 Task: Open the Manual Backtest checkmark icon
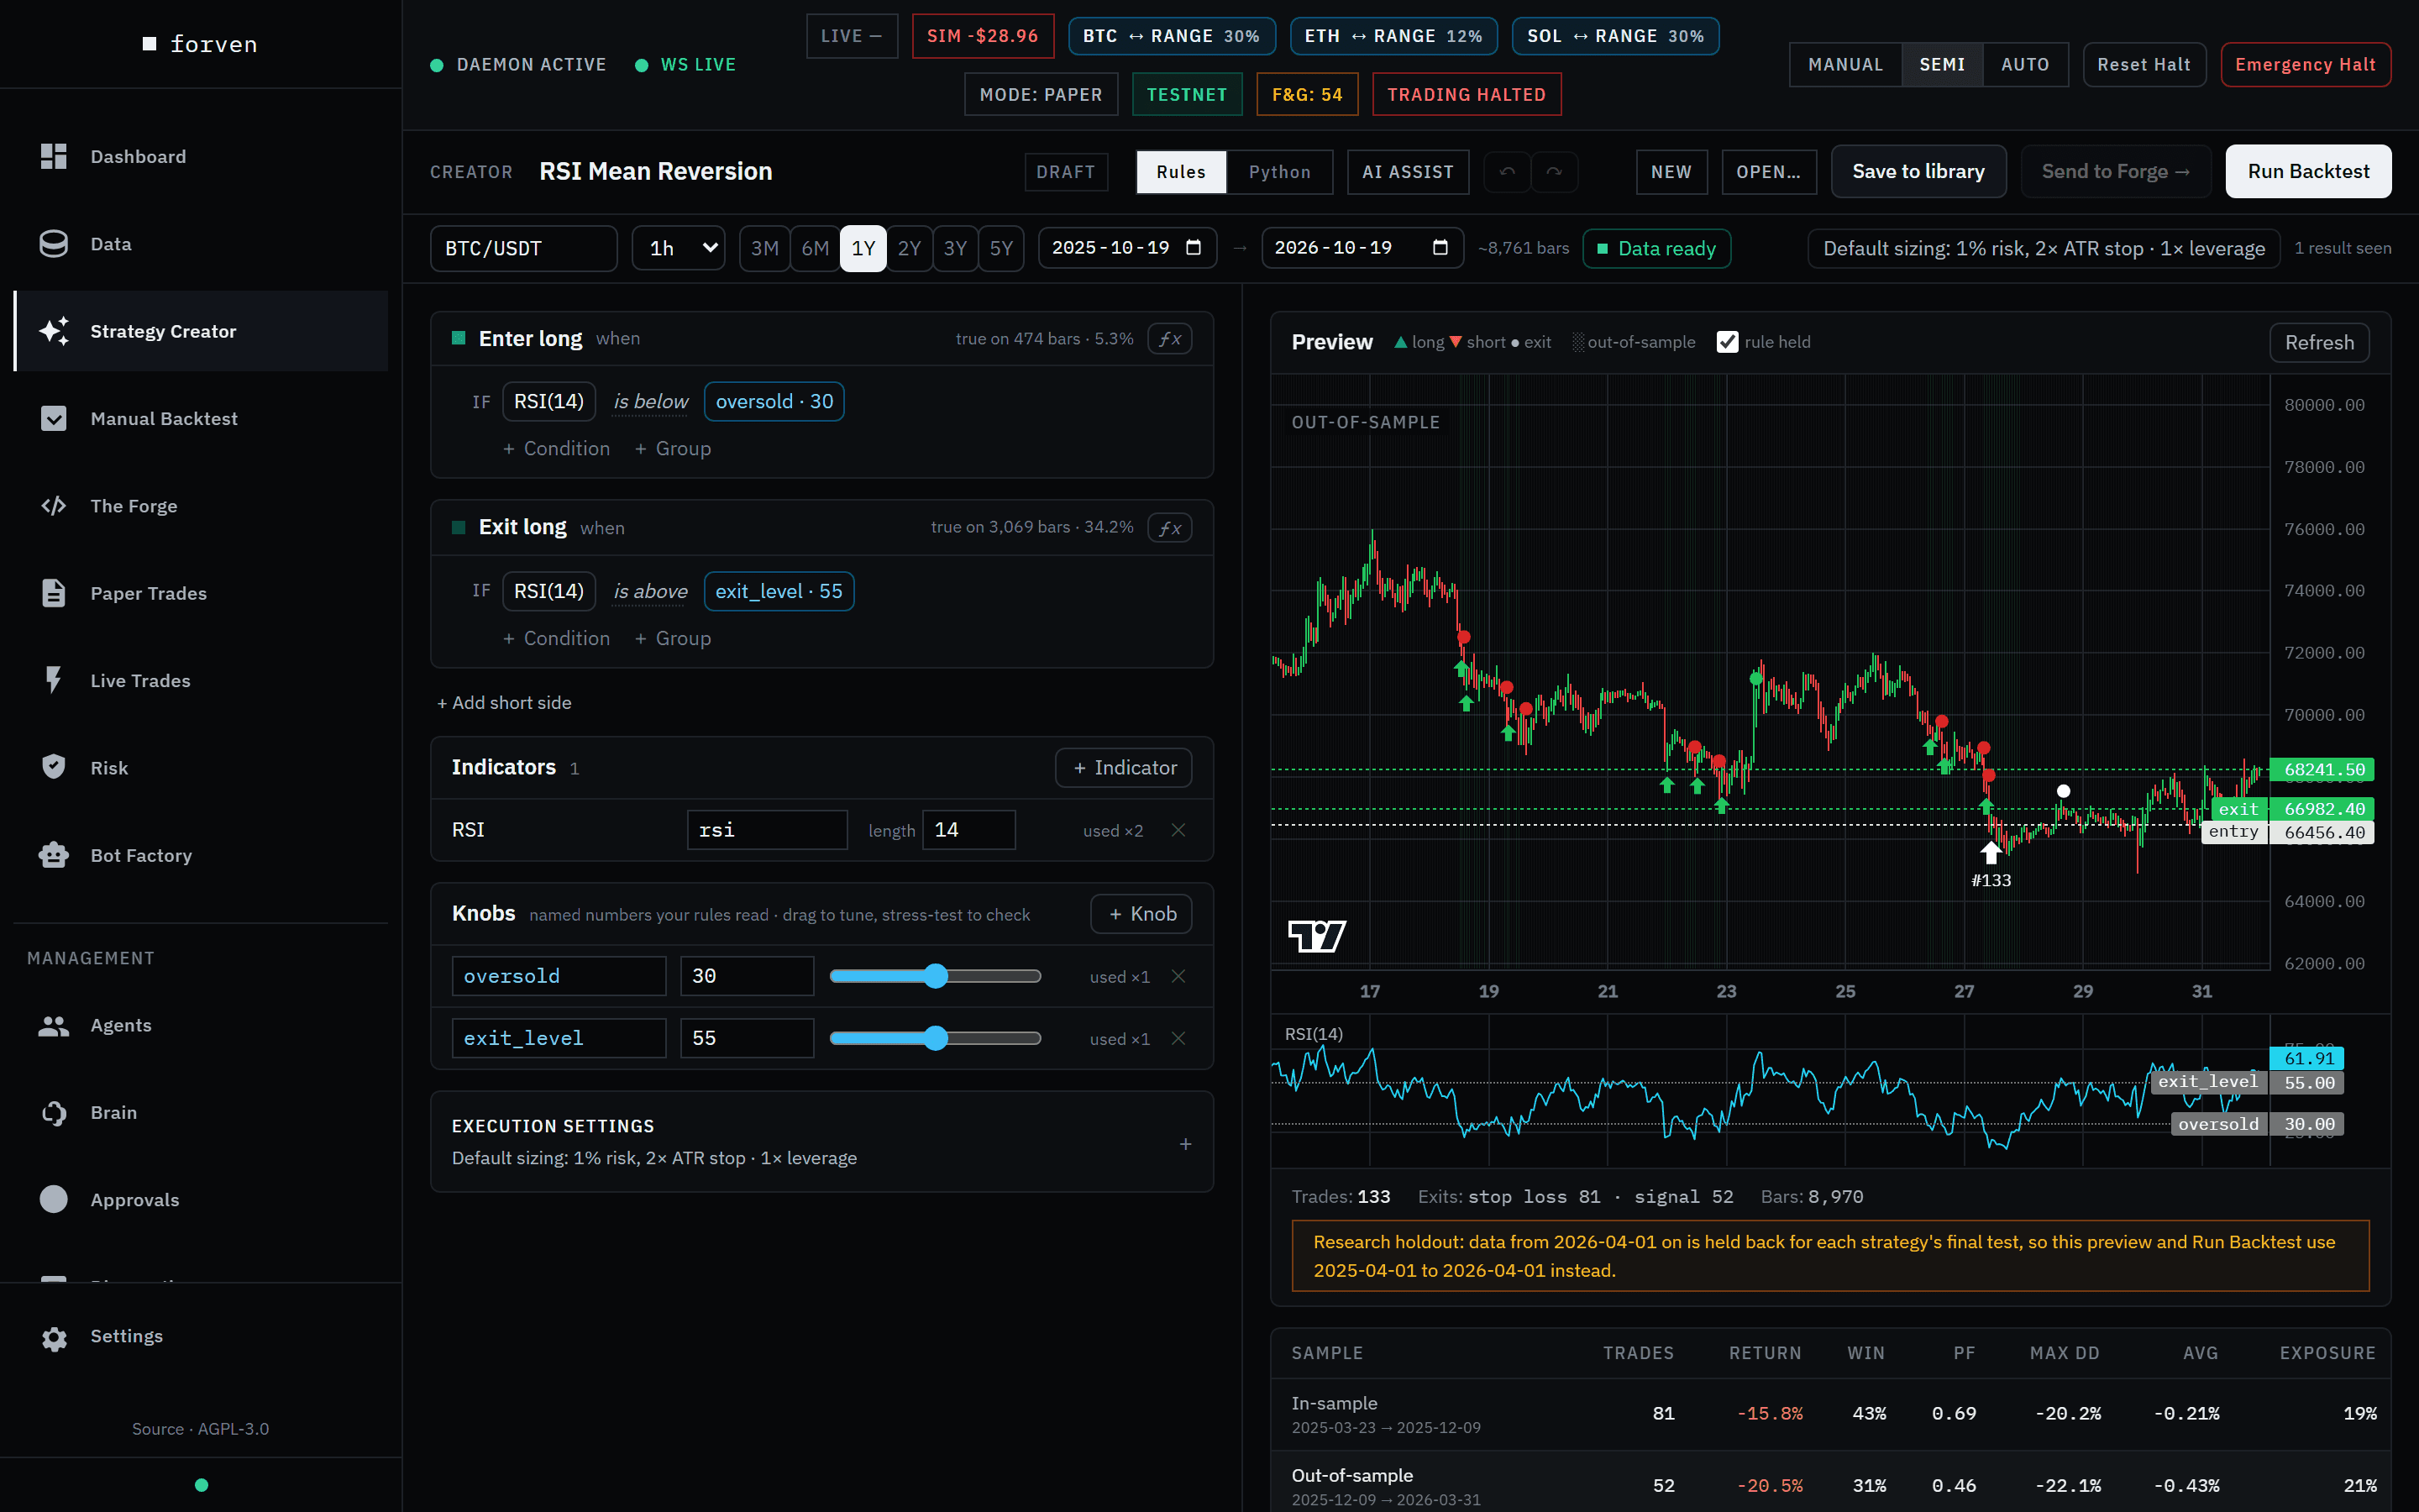54,418
